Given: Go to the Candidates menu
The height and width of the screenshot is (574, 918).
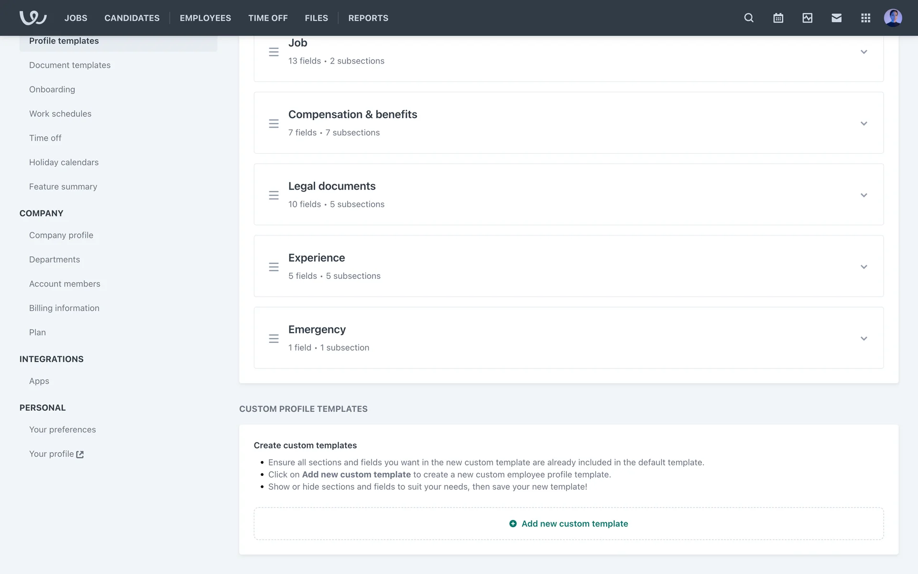Looking at the screenshot, I should click(x=132, y=18).
